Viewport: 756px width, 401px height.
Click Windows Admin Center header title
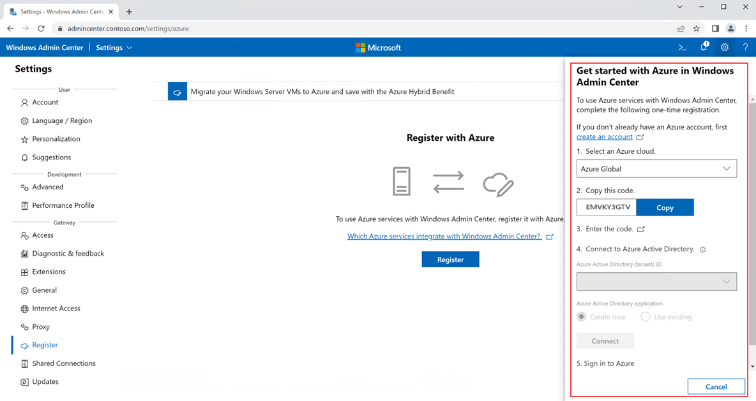[44, 48]
